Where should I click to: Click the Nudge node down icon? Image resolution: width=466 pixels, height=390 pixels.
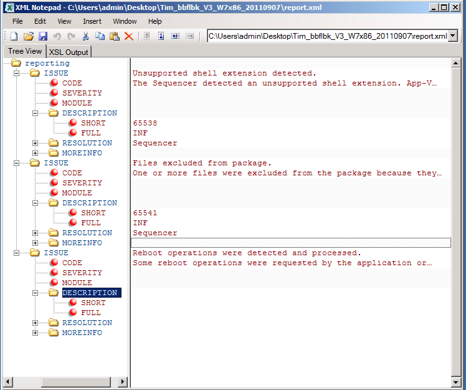(x=161, y=36)
